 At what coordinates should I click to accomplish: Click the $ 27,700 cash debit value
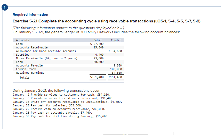click(97, 44)
